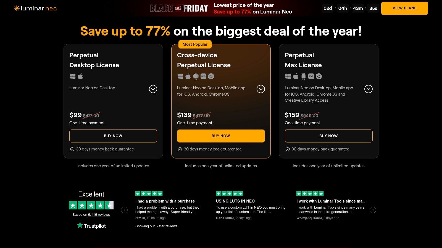Image resolution: width=442 pixels, height=248 pixels.
Task: Expand the Perpetual Desktop License details
Action: (x=153, y=89)
